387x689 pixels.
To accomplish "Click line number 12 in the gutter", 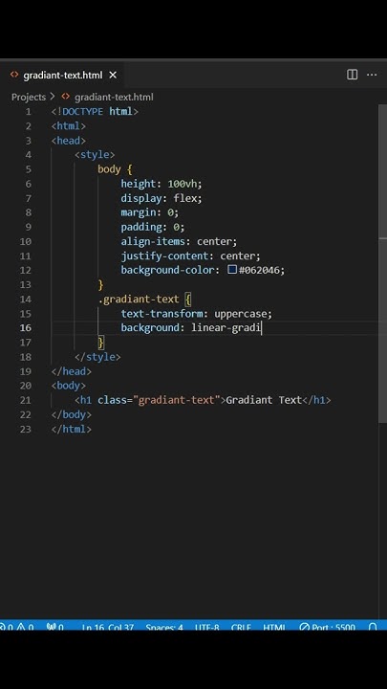I will [26, 270].
